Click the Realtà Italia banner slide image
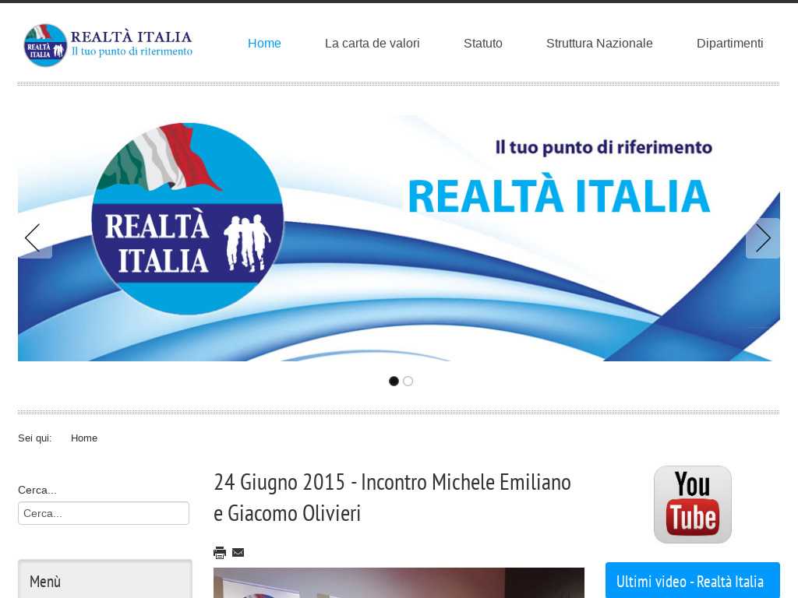The width and height of the screenshot is (798, 598). [x=398, y=238]
